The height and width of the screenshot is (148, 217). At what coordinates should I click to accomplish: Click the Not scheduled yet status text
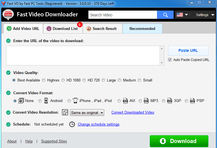point(49,124)
